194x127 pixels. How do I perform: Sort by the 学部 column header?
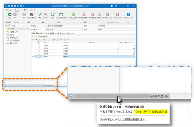pos(53,42)
